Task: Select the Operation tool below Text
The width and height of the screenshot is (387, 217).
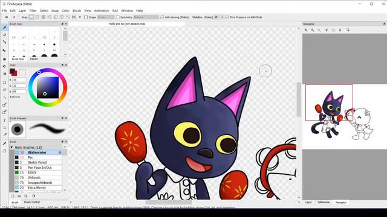Action: (x=4, y=128)
